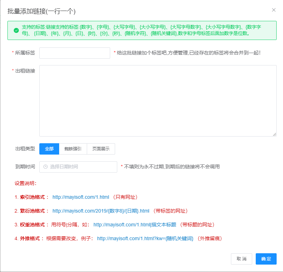This screenshot has height=272, width=283.
Task: Select the 全部 rental type option
Action: tap(49, 149)
